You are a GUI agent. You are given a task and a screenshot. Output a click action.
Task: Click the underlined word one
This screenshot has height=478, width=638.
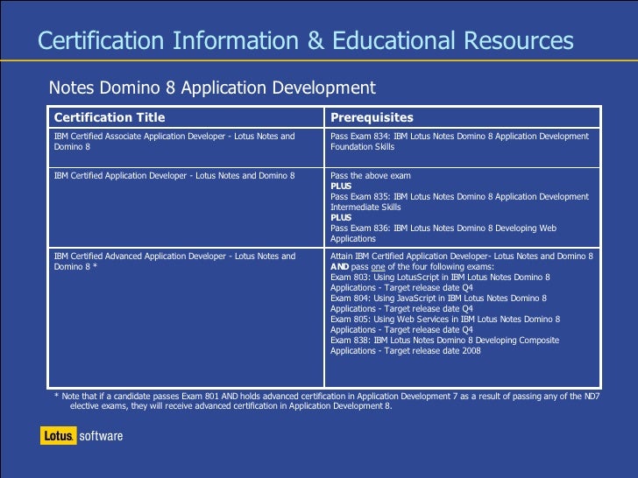click(378, 267)
